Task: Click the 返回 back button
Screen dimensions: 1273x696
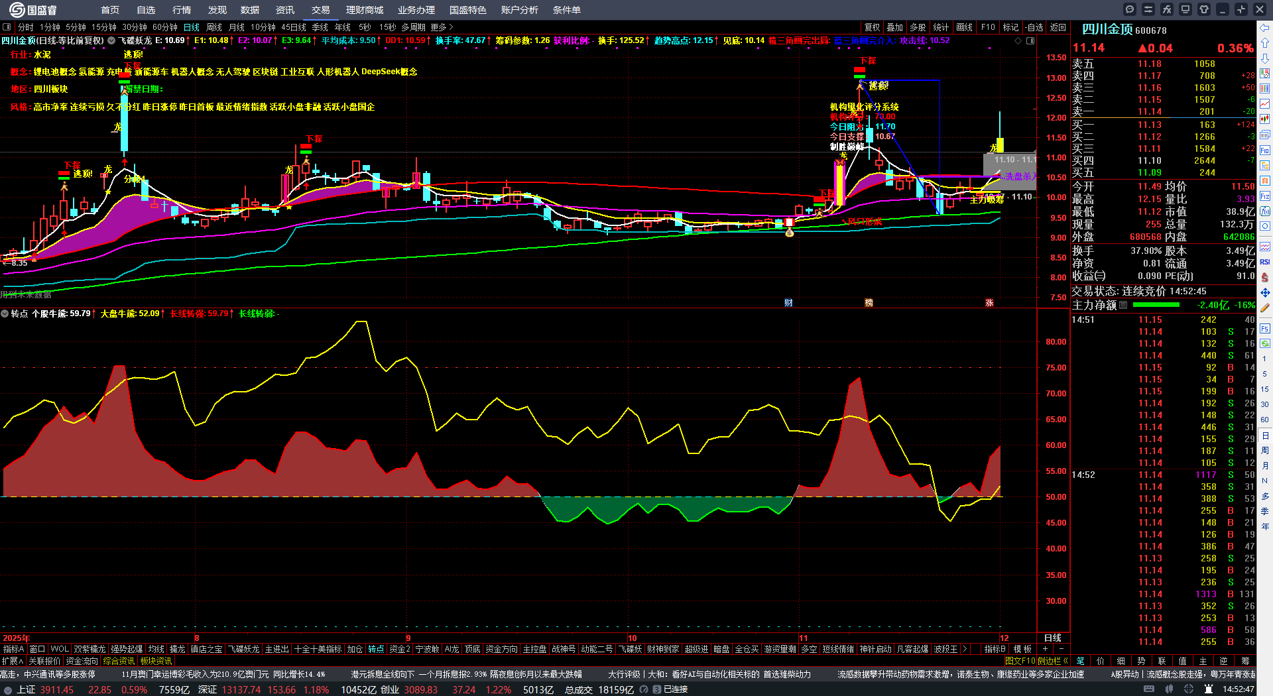Action: 1058,27
